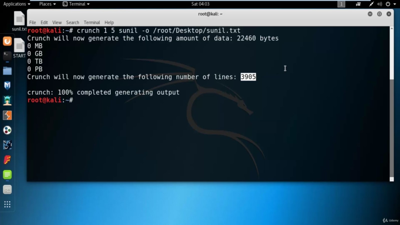
Task: Launch Firefox from the dock
Action: 7,41
